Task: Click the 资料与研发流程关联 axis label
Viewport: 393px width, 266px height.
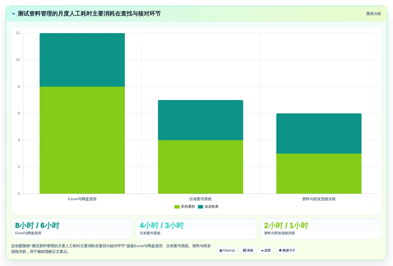Action: coord(319,199)
